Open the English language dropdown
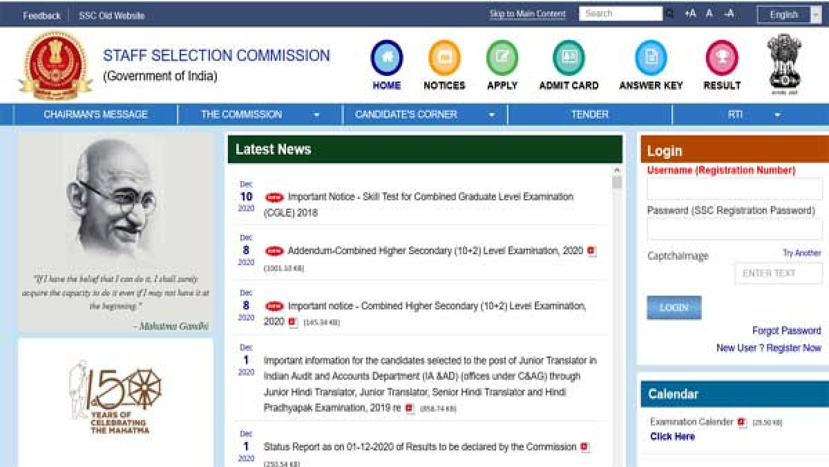Image resolution: width=829 pixels, height=467 pixels. coord(788,15)
